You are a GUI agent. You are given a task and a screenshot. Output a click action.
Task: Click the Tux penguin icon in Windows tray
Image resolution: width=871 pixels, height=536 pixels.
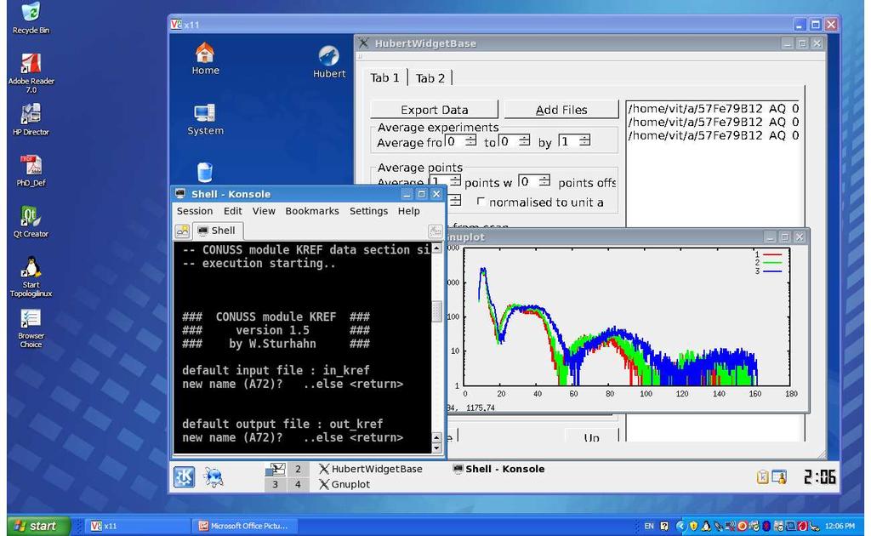point(706,526)
